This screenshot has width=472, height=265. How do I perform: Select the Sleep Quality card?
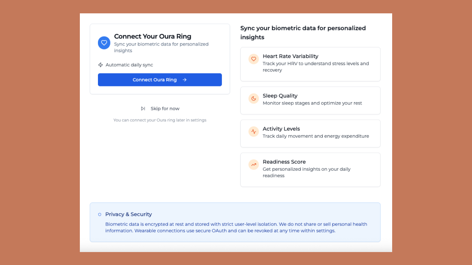coord(310,101)
